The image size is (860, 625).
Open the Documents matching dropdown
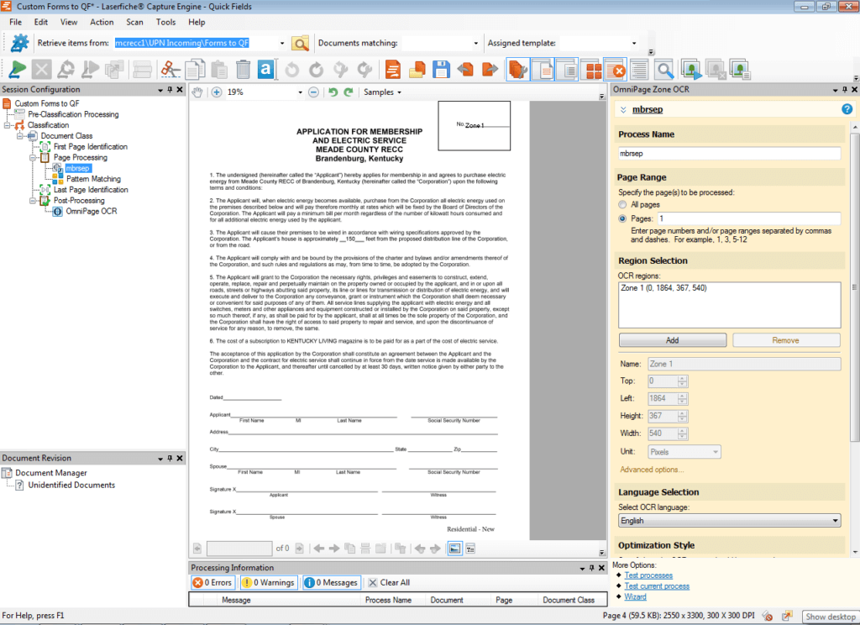pos(475,44)
